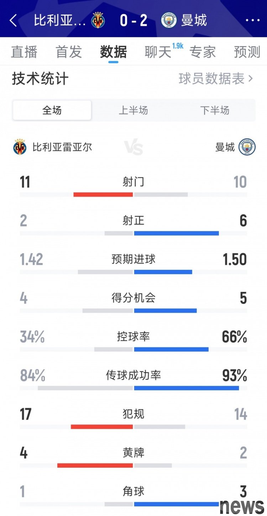267x516 pixels.
Task: Tap the 0 - 2 score
Action: pyautogui.click(x=133, y=20)
